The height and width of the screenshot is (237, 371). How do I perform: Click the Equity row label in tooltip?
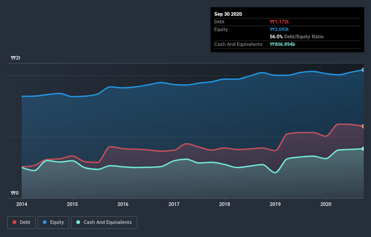tap(221, 29)
